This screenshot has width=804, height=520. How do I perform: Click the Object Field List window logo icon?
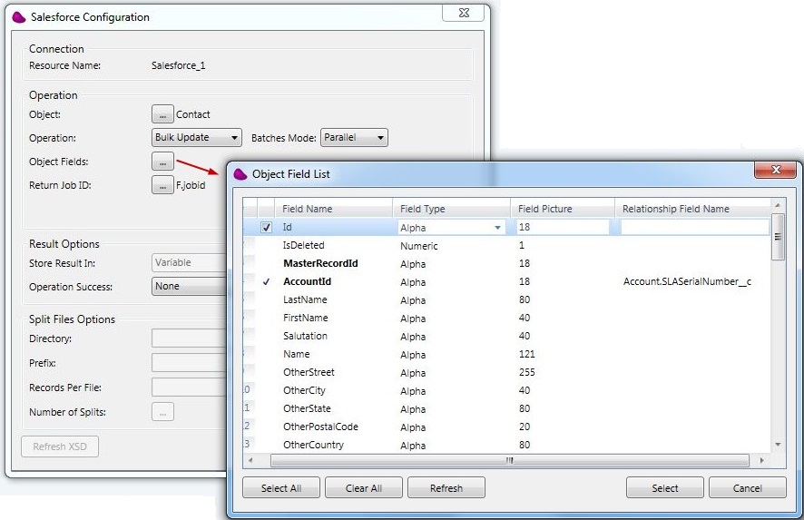[240, 174]
